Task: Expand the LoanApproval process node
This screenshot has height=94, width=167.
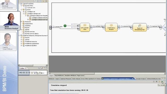Action: (x=24, y=11)
